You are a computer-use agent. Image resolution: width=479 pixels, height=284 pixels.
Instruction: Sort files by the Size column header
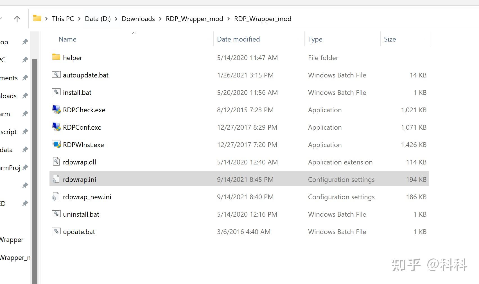(x=390, y=39)
